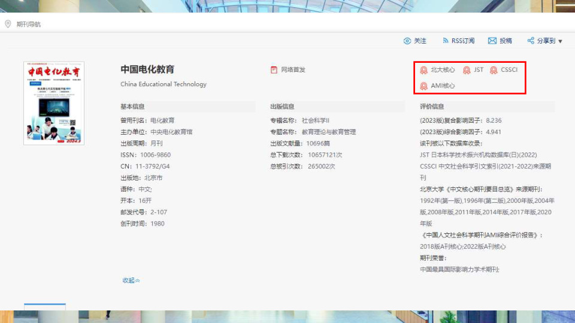
Task: Select the 邮发代号 value 2-107
Action: (x=159, y=212)
